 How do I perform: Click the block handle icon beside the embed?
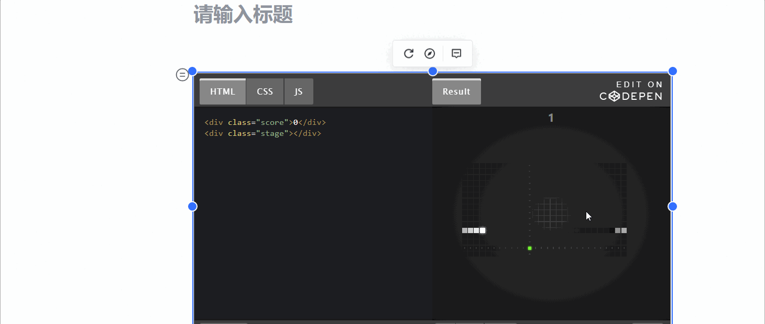182,75
